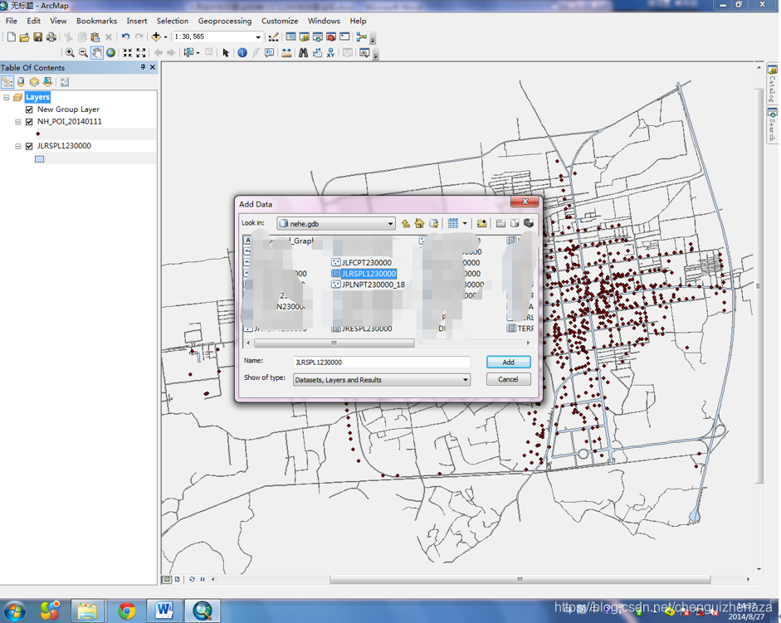
Task: Click the red point symbol swatch
Action: 38,134
